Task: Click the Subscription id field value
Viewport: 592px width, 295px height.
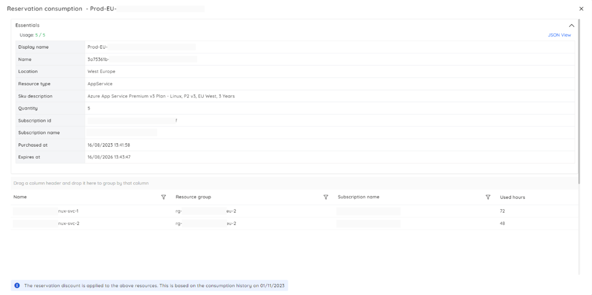Action: click(131, 120)
